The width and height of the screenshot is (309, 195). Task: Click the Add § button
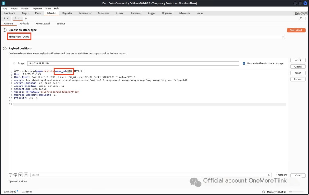pyautogui.click(x=298, y=60)
